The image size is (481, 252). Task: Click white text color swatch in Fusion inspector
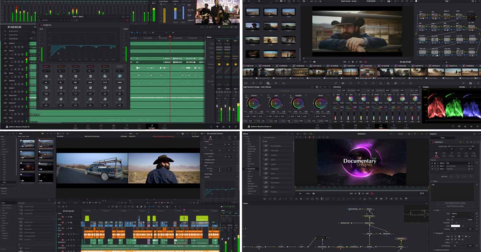[x=456, y=226]
